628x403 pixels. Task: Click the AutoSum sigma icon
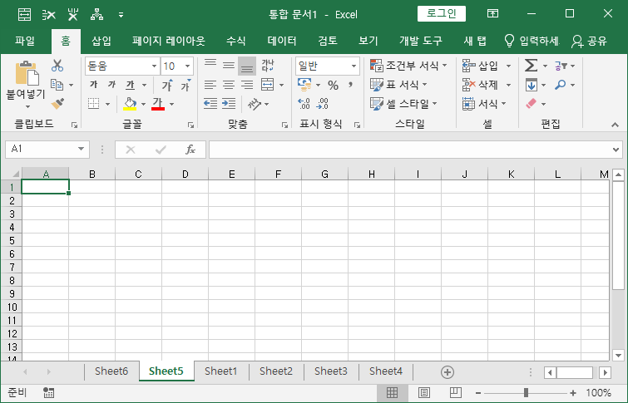[531, 66]
